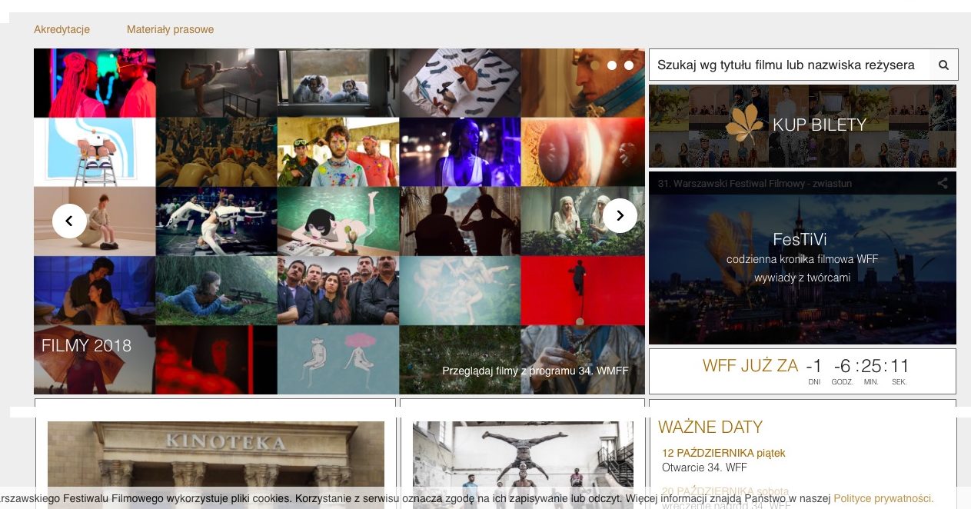Open the Polityce prywatności link
971x509 pixels.
[883, 498]
